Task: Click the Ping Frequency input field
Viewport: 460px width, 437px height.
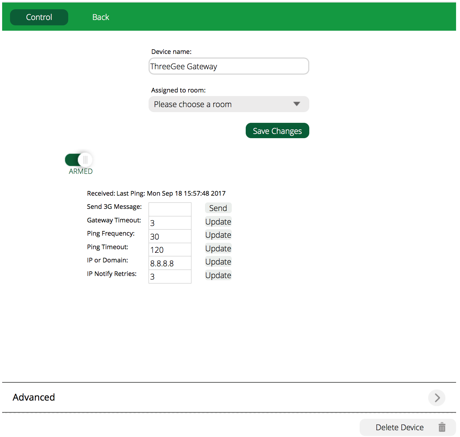Action: coord(170,236)
